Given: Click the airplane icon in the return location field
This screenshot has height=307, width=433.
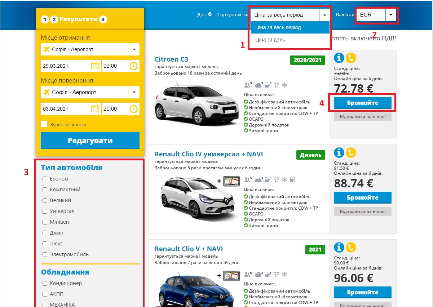Looking at the screenshot, I should tap(46, 92).
